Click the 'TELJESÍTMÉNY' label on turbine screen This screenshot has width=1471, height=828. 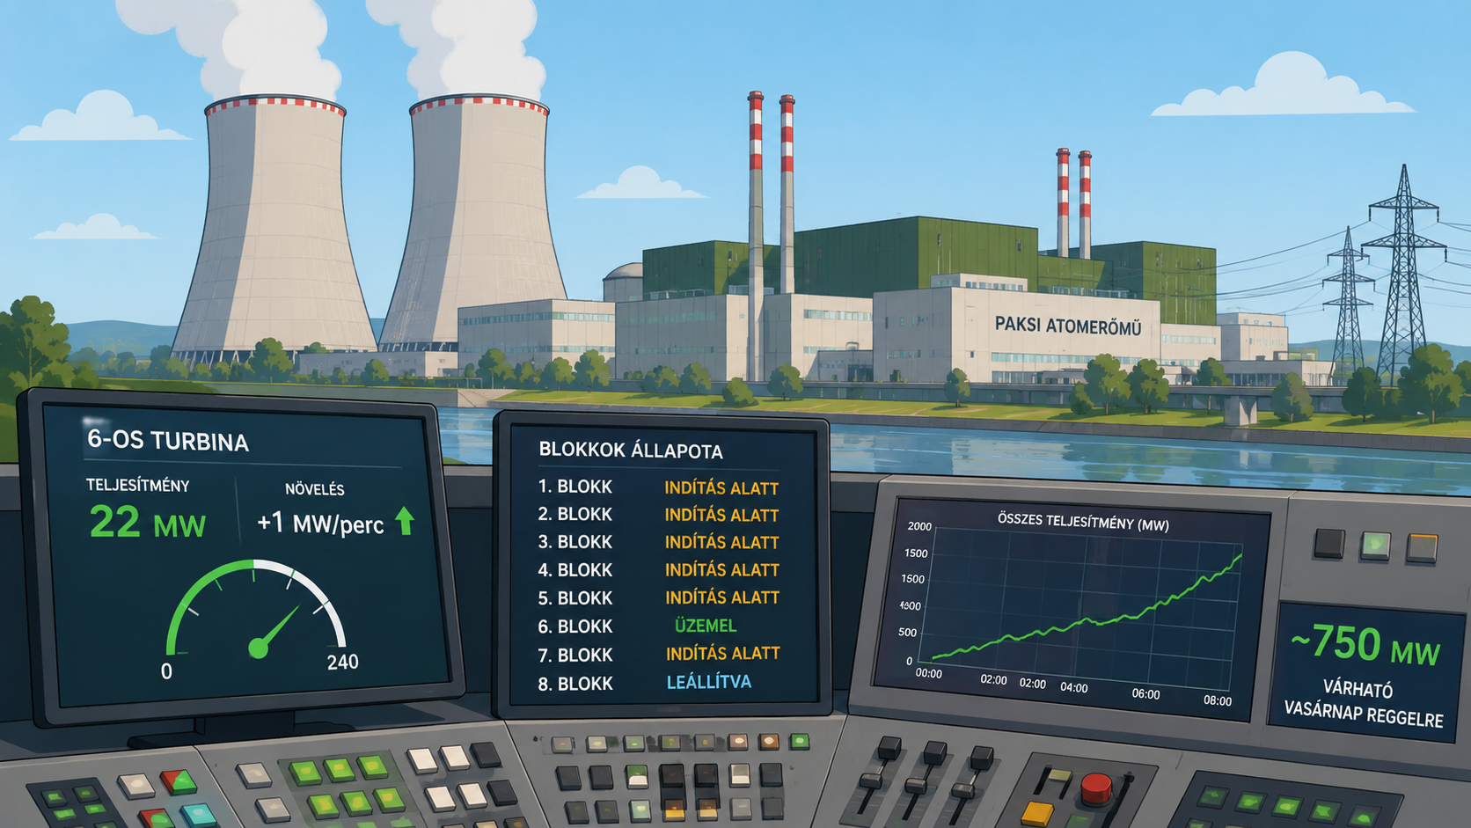[x=137, y=485]
